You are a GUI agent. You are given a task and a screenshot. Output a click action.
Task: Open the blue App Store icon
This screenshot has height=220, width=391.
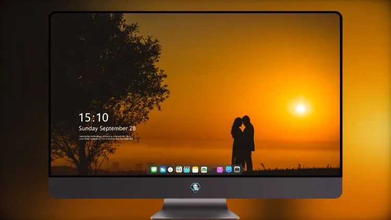(x=229, y=169)
